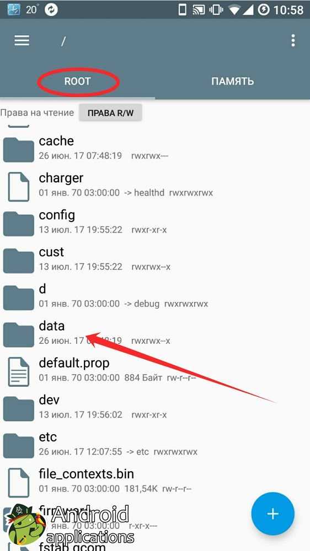Switch to the ПАМЯТЬ tab
The height and width of the screenshot is (551, 310).
click(233, 81)
